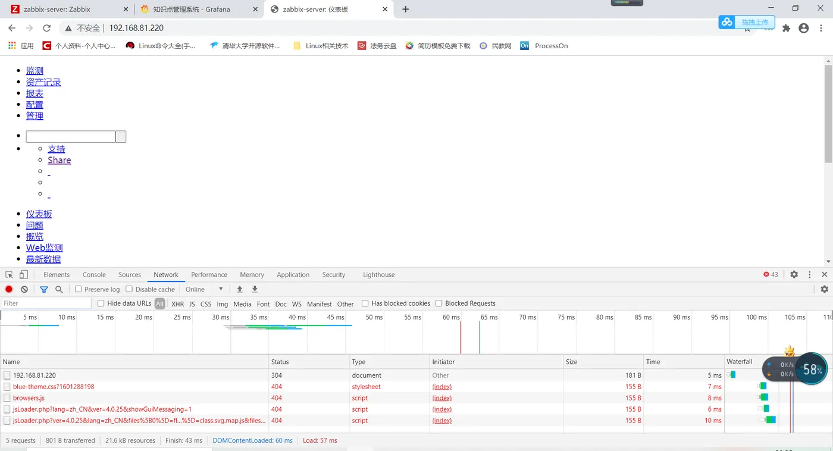This screenshot has height=451, width=833.
Task: Open DevTools settings gear
Action: (x=794, y=274)
